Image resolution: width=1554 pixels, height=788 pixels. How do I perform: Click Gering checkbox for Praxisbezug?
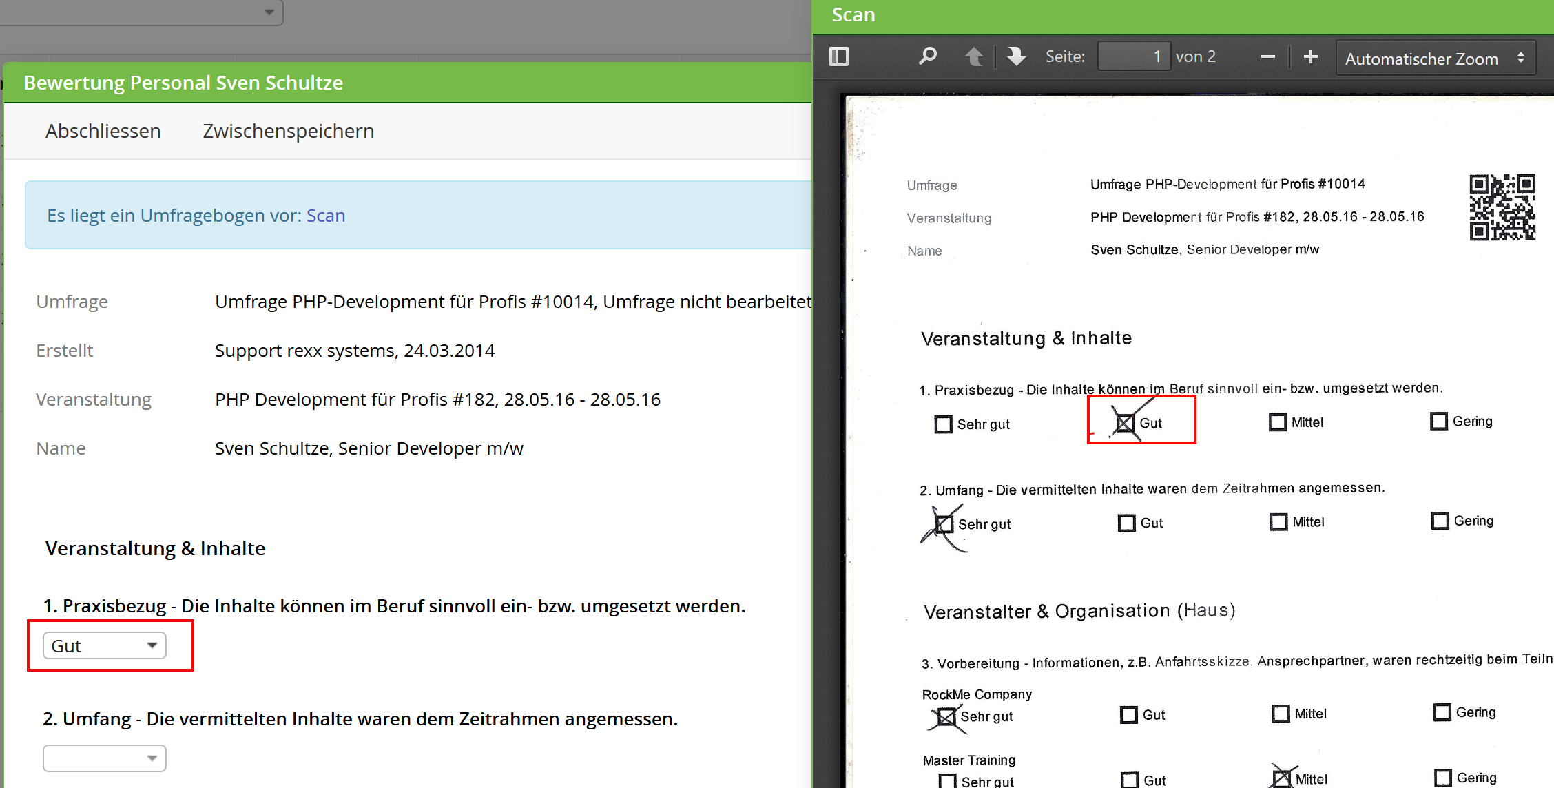pos(1439,421)
